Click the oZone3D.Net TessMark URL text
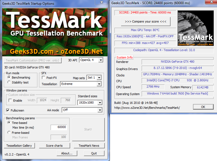The image size is (217, 161). click(x=147, y=108)
